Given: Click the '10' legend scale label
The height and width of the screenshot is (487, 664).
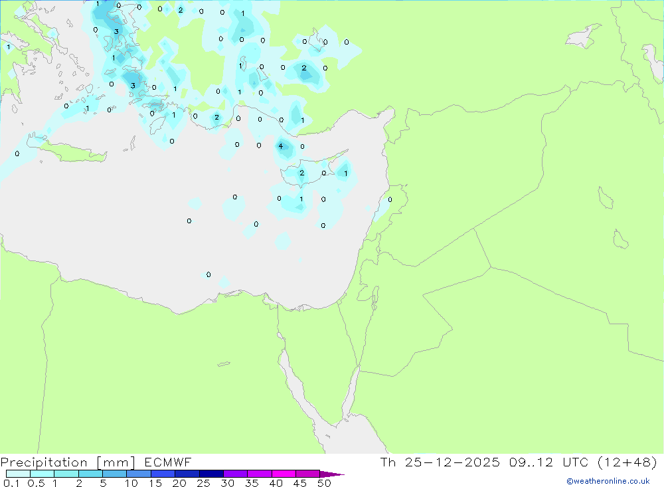Looking at the screenshot, I should coord(131,483).
